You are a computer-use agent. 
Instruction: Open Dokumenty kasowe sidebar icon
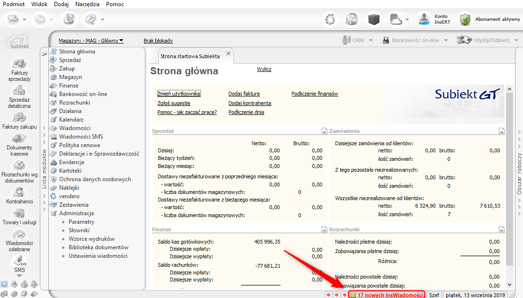click(x=19, y=139)
